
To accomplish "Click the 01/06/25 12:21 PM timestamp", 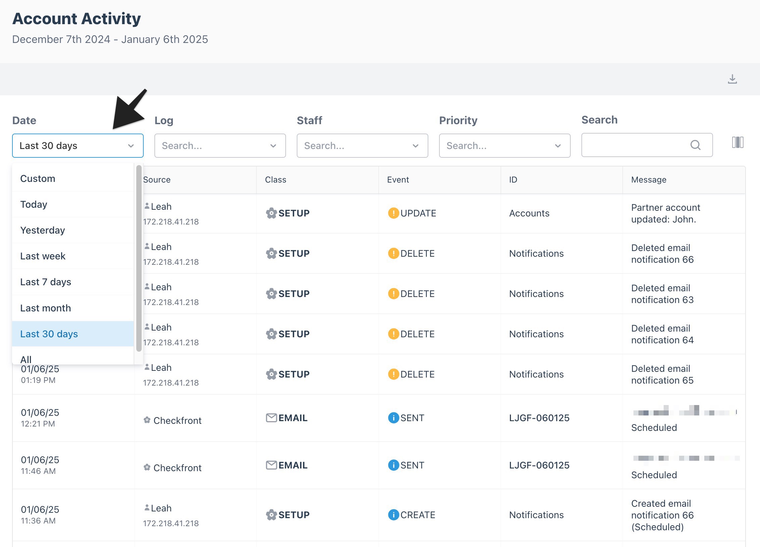I will click(40, 418).
